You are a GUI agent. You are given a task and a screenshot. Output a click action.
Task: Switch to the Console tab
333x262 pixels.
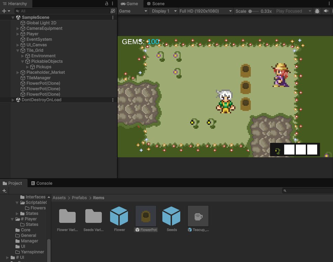[x=42, y=183]
